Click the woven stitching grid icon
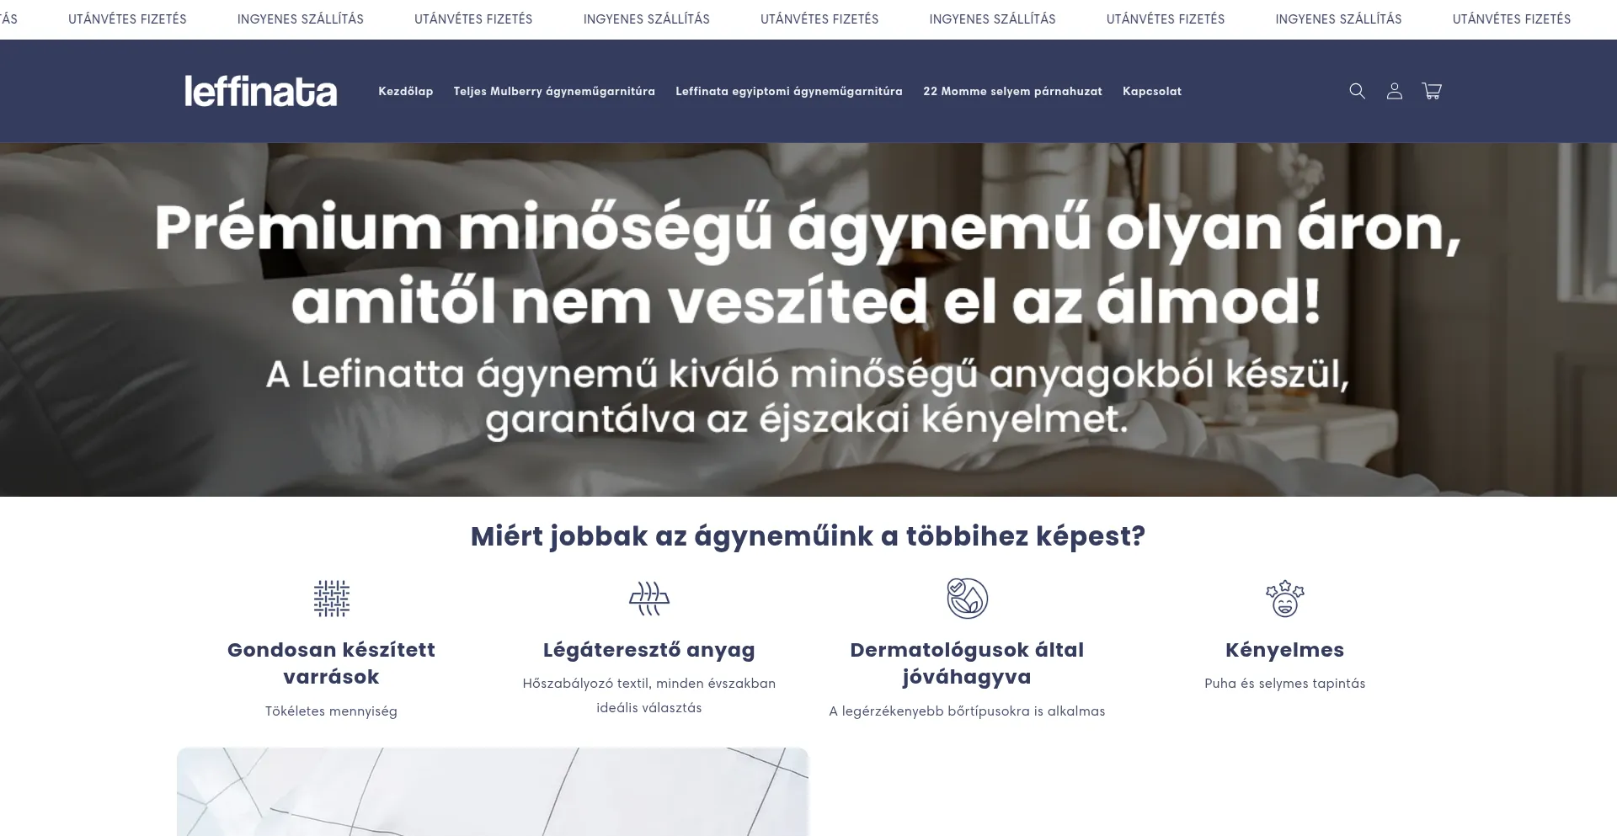 coord(331,599)
